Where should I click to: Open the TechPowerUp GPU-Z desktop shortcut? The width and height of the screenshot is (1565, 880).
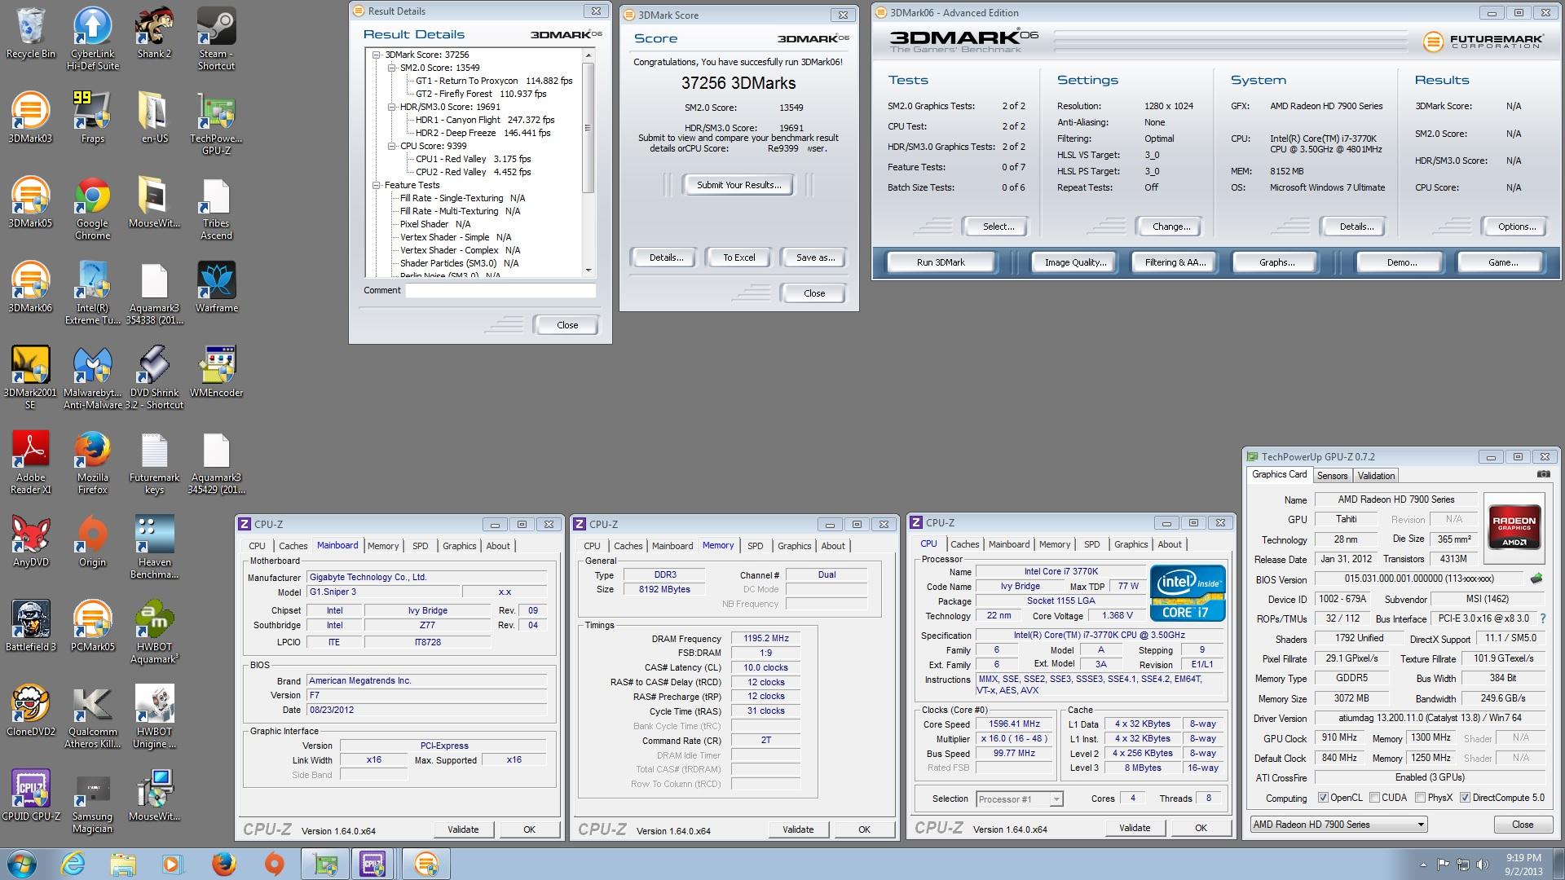pos(216,123)
